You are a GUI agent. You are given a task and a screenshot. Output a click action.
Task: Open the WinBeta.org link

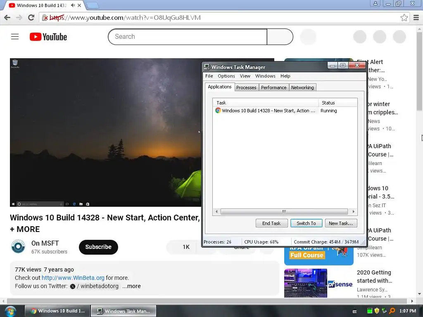(73, 278)
